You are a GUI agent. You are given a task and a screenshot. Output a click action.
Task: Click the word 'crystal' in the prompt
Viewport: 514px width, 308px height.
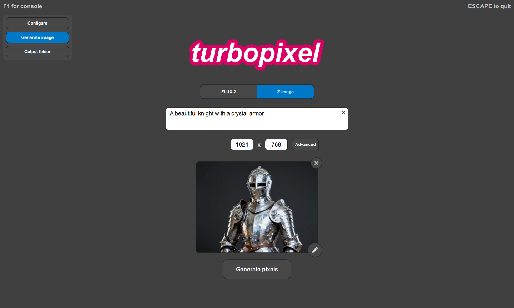pos(239,113)
